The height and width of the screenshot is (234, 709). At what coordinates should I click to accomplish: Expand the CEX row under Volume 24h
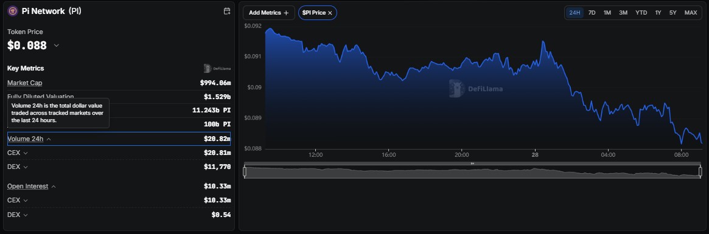click(26, 153)
